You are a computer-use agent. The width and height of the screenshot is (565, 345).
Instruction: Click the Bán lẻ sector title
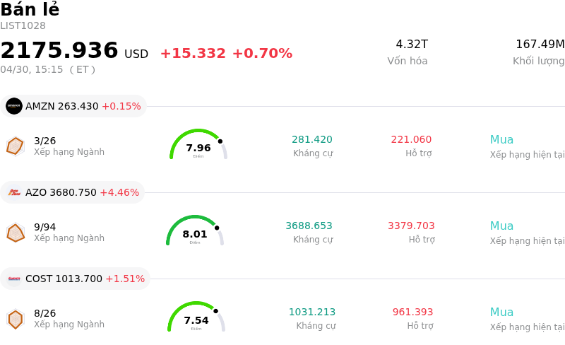pos(30,10)
